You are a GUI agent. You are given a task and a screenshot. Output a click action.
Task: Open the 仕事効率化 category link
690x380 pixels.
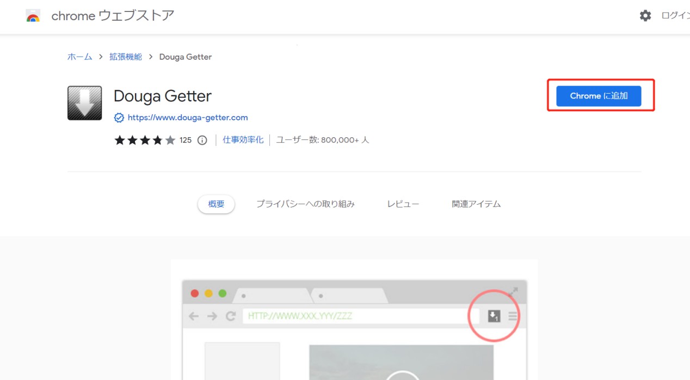tap(243, 140)
